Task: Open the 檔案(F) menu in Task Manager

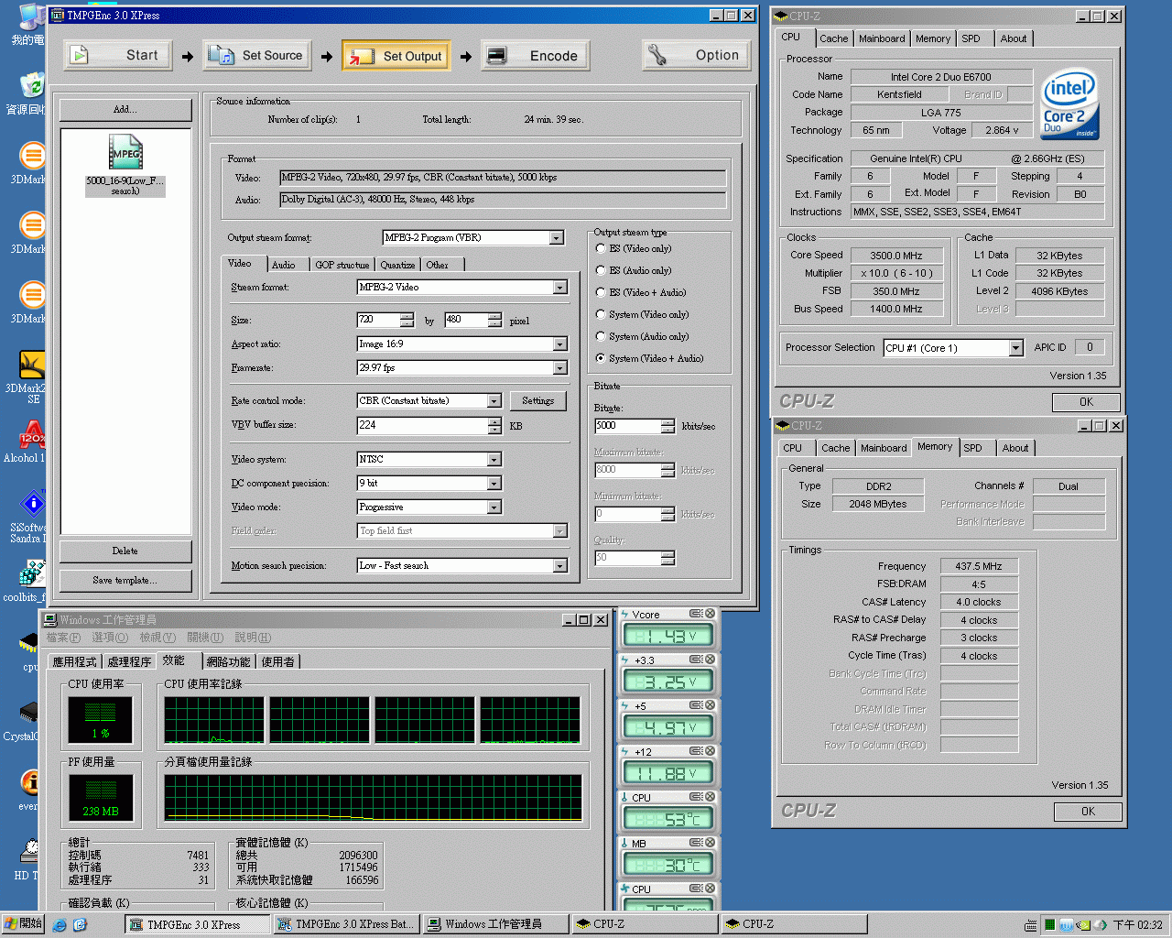Action: click(x=63, y=638)
